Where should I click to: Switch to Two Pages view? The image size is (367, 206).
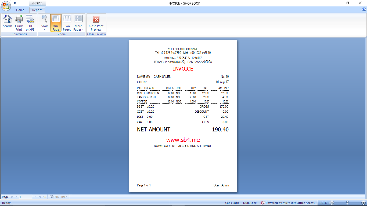(x=67, y=23)
